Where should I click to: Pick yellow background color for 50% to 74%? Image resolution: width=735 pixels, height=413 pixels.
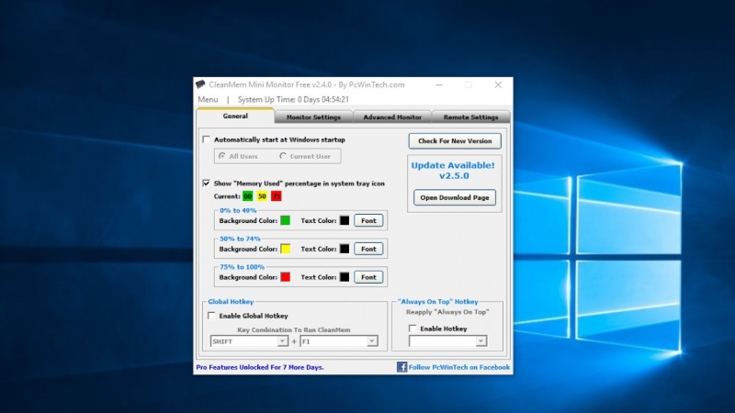tap(285, 249)
